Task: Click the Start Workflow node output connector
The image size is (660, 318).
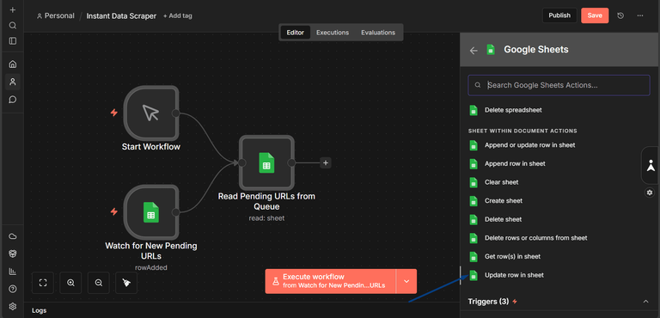Action: coord(175,113)
